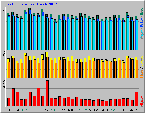Click the 'Files' legend label
This screenshot has height=113, width=145.
click(x=142, y=22)
